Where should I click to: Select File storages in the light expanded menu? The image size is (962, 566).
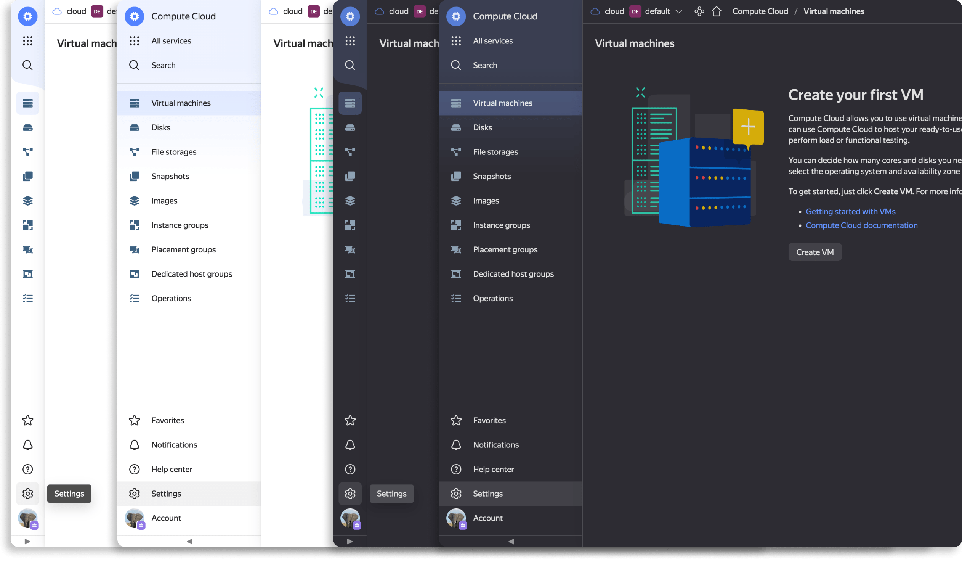click(174, 152)
